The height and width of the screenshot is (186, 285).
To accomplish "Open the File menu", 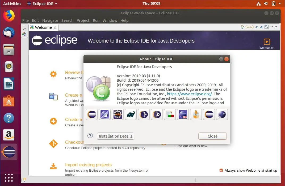I will tap(26, 20).
